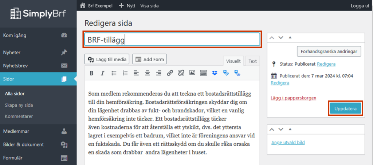Click the first Dropbox icon in toolbar
This screenshot has height=165, width=373.
click(215, 73)
